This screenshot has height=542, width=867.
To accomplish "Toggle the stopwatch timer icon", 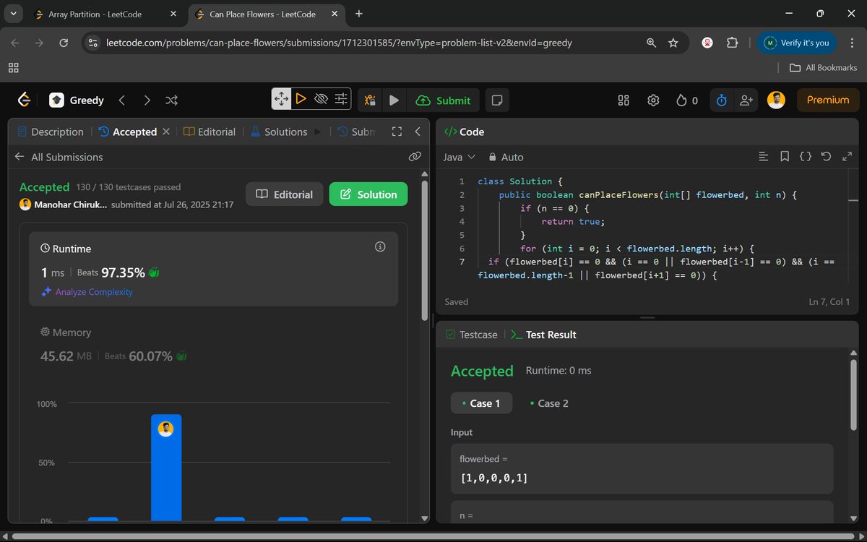I will (x=721, y=100).
